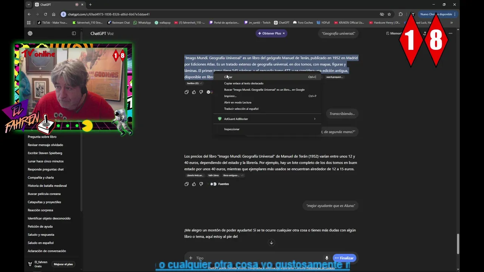484x272 pixels.
Task: Show more bookmarks with chevron
Action: coord(451,23)
